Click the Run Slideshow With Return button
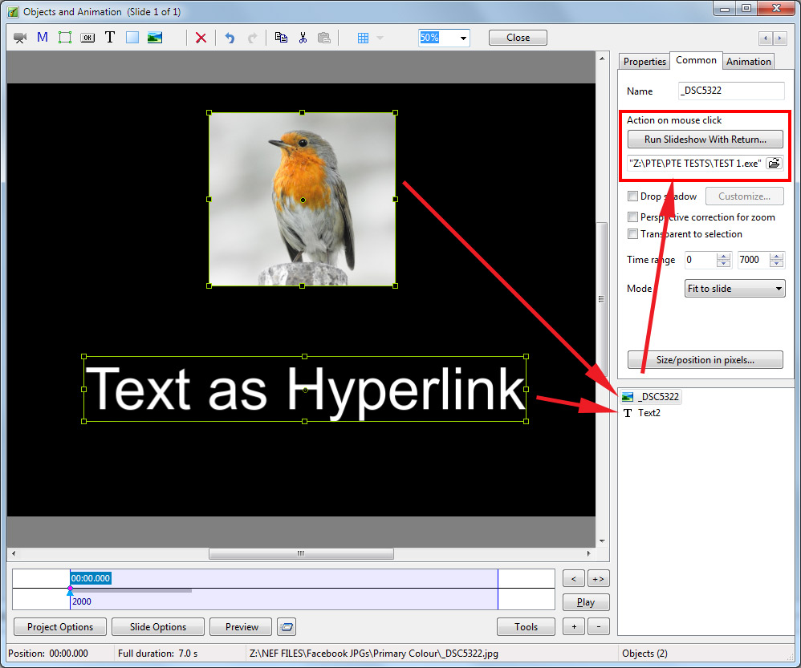 point(705,139)
